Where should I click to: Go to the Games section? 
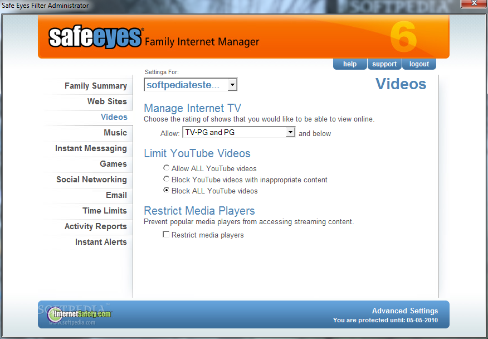(113, 164)
